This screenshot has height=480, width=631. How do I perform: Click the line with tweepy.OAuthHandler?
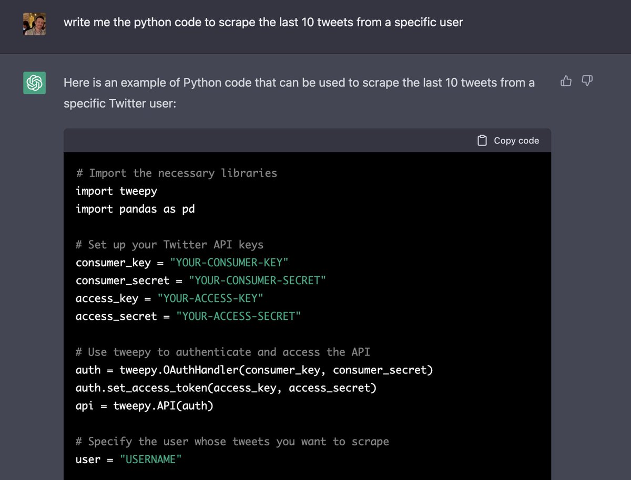254,370
